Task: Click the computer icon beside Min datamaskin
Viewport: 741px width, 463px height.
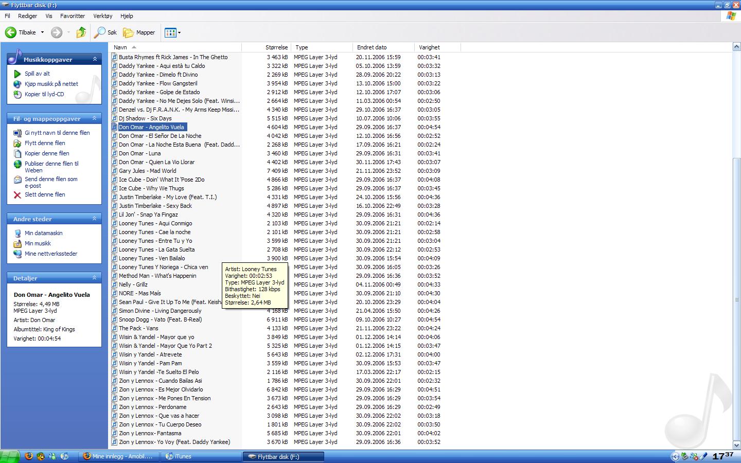Action: pos(17,233)
